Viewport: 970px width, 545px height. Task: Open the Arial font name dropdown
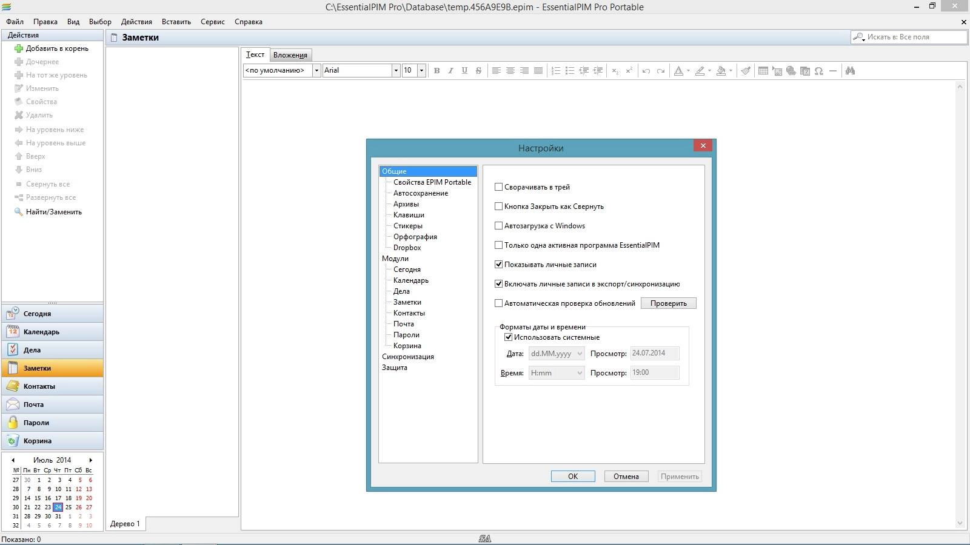coord(396,70)
